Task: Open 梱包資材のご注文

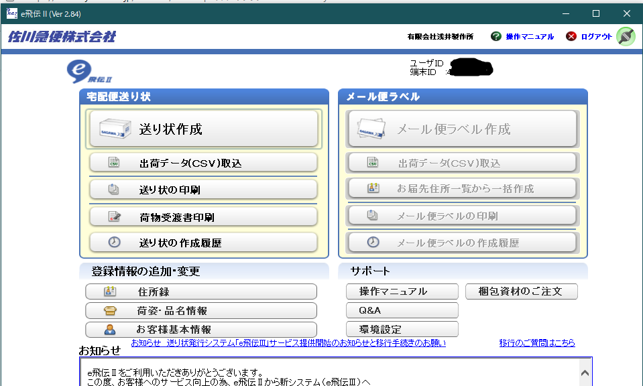Action: click(522, 292)
